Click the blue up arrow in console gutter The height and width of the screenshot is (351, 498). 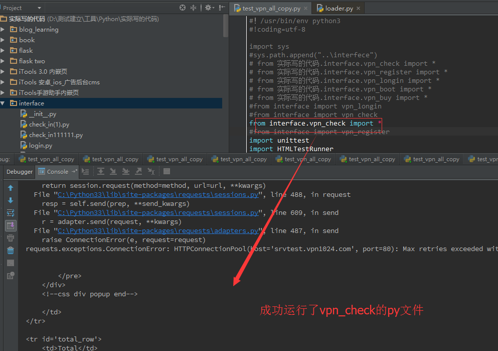pyautogui.click(x=11, y=188)
